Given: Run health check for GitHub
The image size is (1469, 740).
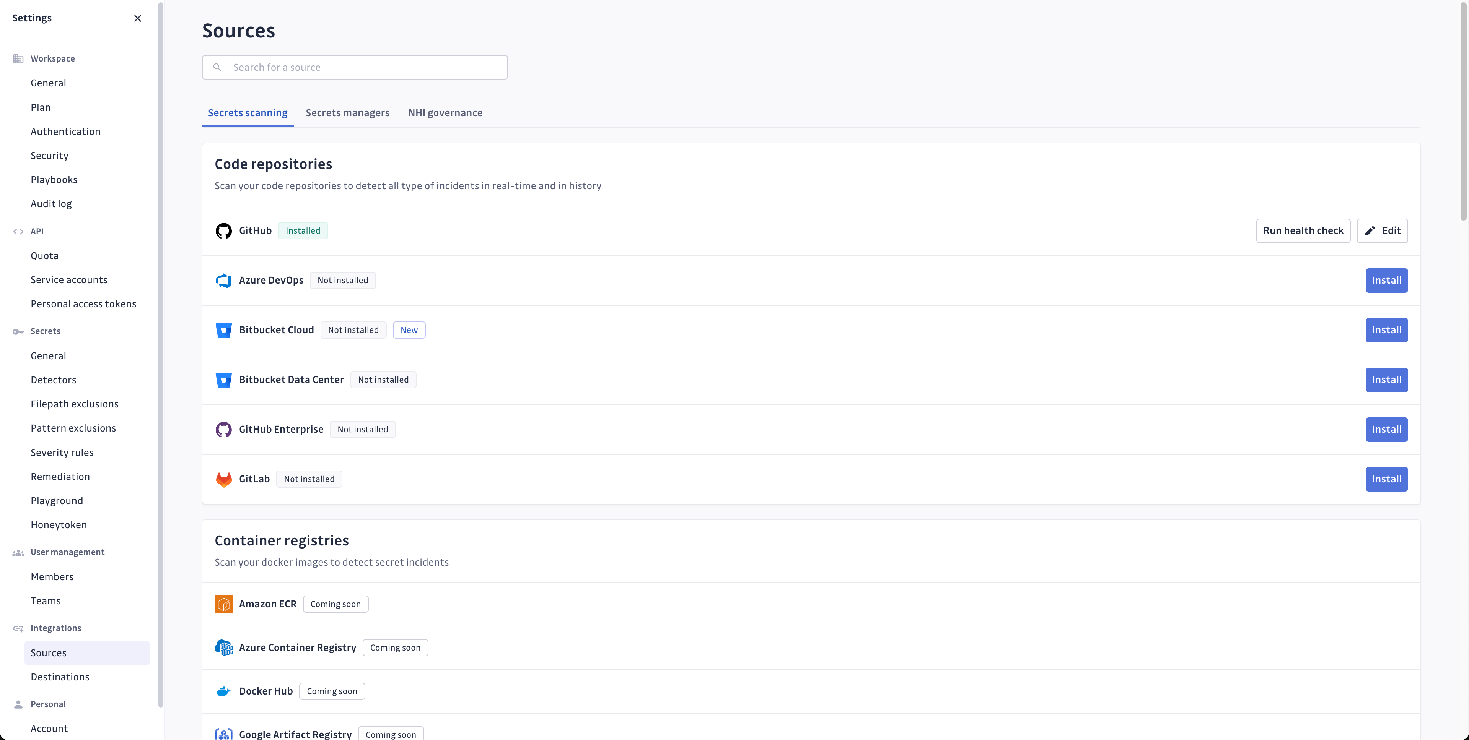Looking at the screenshot, I should point(1303,231).
